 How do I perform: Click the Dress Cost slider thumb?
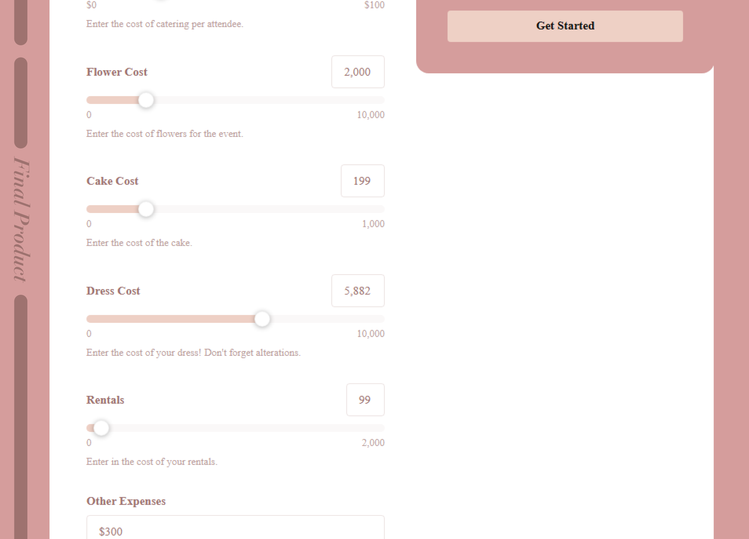point(262,319)
